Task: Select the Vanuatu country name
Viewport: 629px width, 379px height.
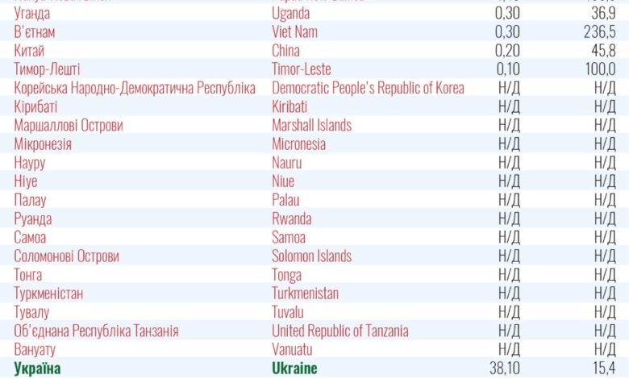Action: tap(292, 349)
